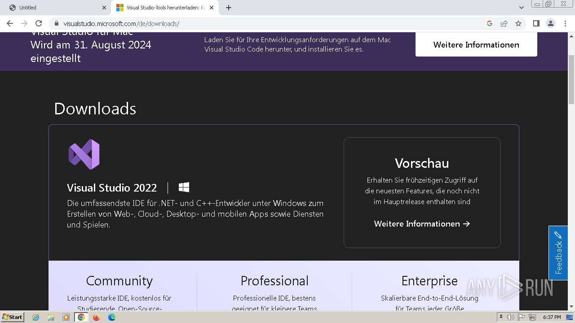Click the page vertical scrollbar thumb
Viewport: 575px width, 323px height.
coord(571,80)
